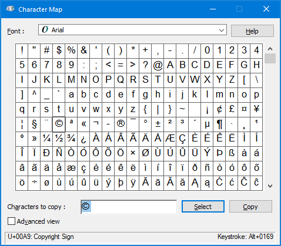Click the Select button
The height and width of the screenshot is (246, 281).
203,207
